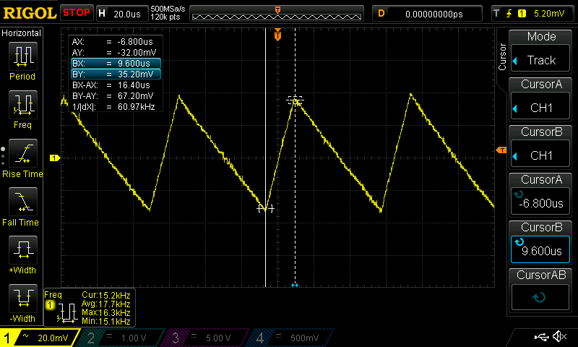The image size is (578, 347).
Task: Select channel 4 500mV tab
Action: [x=290, y=338]
